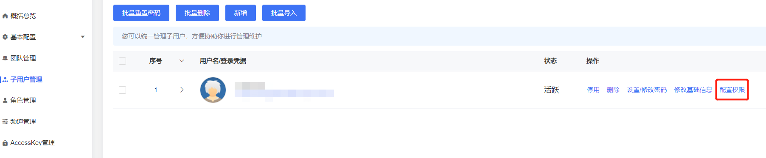
Task: Click the lock icon beside AccessKey管理
Action: tap(5, 143)
